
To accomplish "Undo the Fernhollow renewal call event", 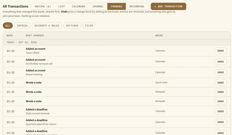I will point(220,62).
